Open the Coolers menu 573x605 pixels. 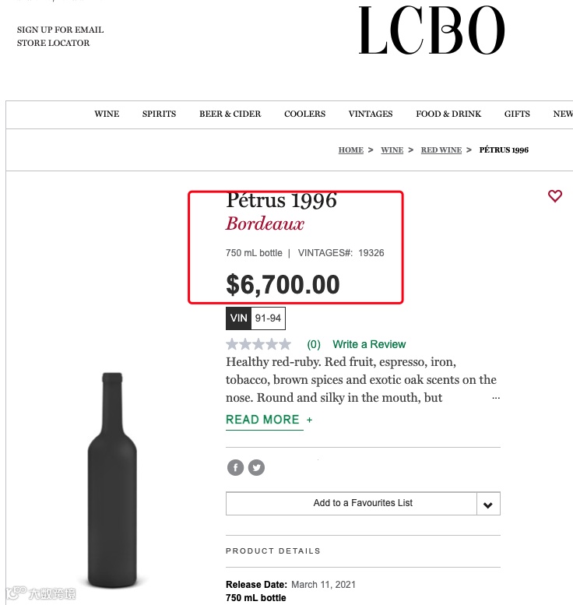tap(304, 114)
